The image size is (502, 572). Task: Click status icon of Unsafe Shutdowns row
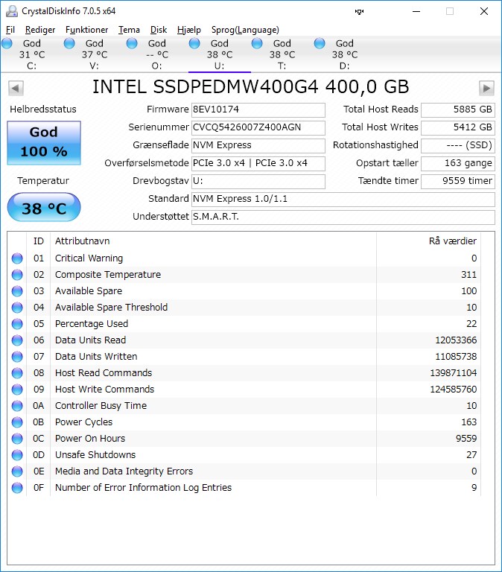click(17, 455)
